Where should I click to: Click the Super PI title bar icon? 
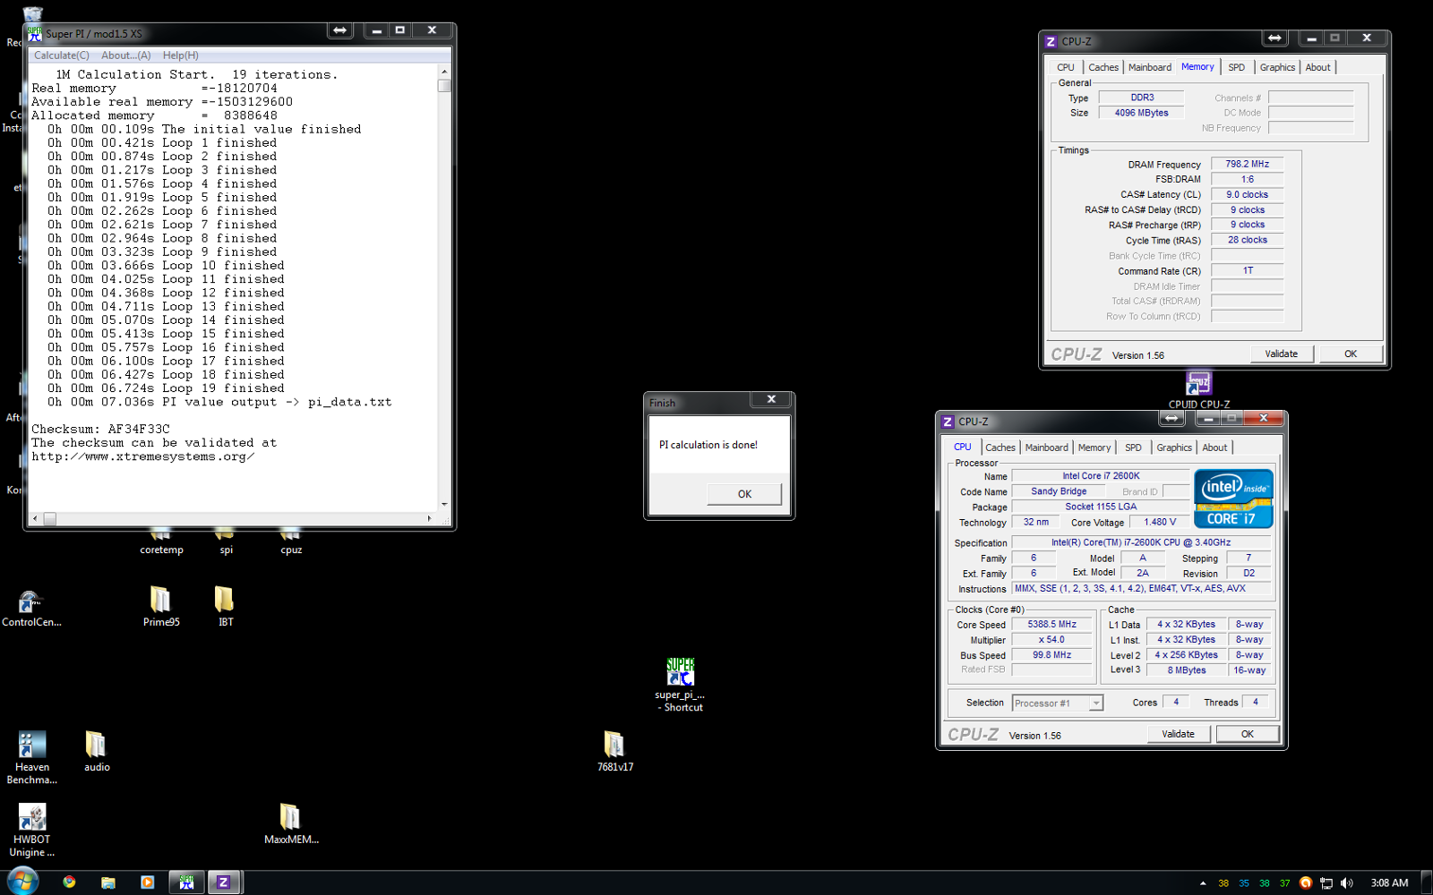pyautogui.click(x=35, y=33)
